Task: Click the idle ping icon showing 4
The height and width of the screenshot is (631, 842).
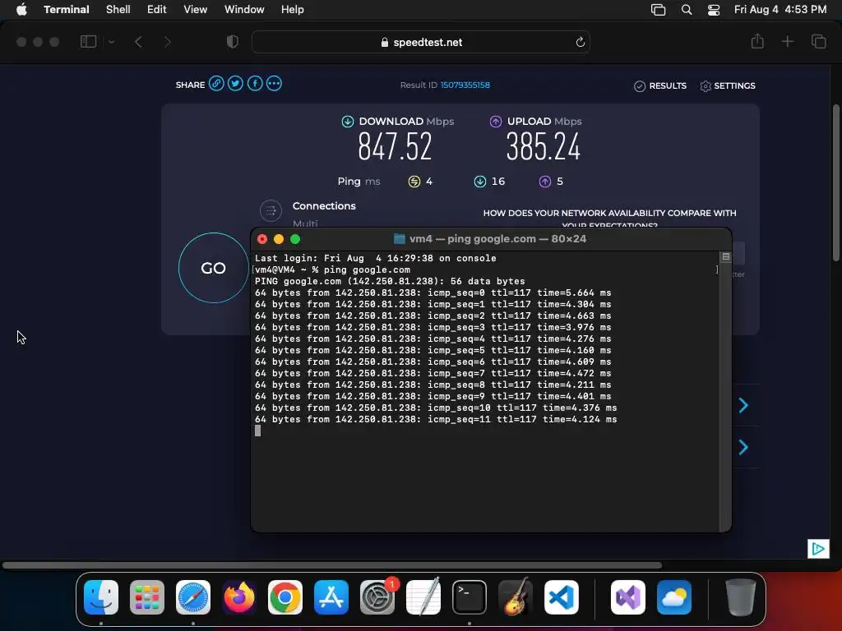Action: pos(414,182)
